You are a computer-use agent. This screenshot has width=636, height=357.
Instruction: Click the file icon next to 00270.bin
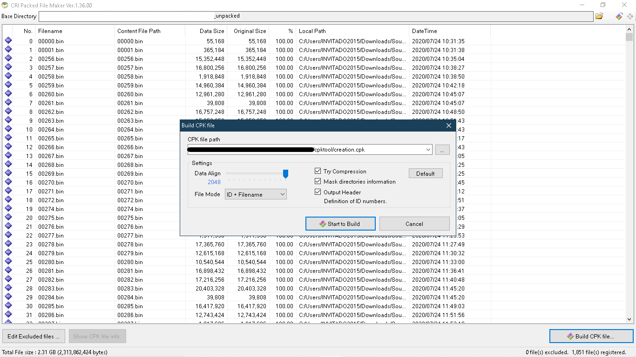[8, 182]
